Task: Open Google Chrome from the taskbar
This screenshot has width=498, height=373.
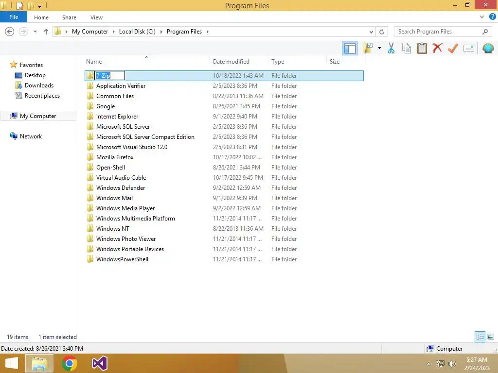Action: click(x=70, y=363)
